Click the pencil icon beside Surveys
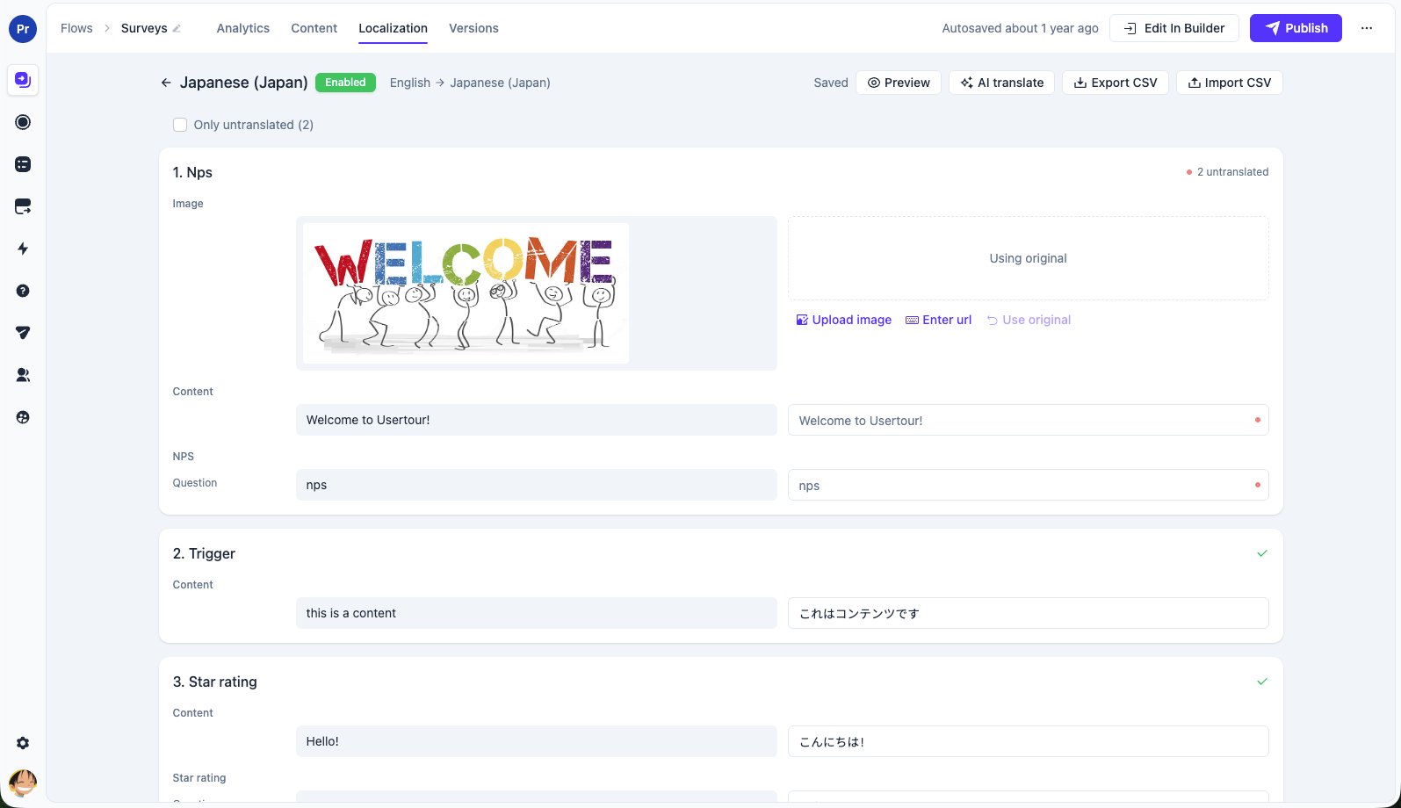The height and width of the screenshot is (808, 1401). click(177, 28)
